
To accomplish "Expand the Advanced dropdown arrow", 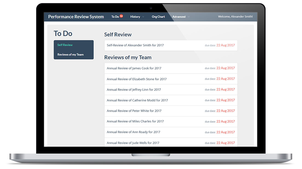I will pos(189,17).
